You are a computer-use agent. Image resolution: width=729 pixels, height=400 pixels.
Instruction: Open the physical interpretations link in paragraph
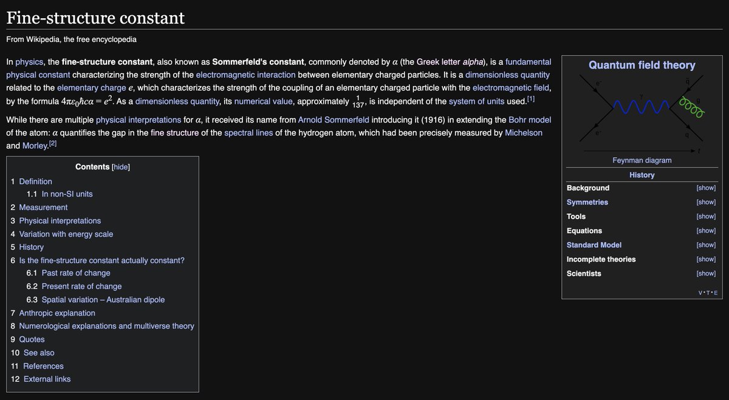(x=139, y=120)
